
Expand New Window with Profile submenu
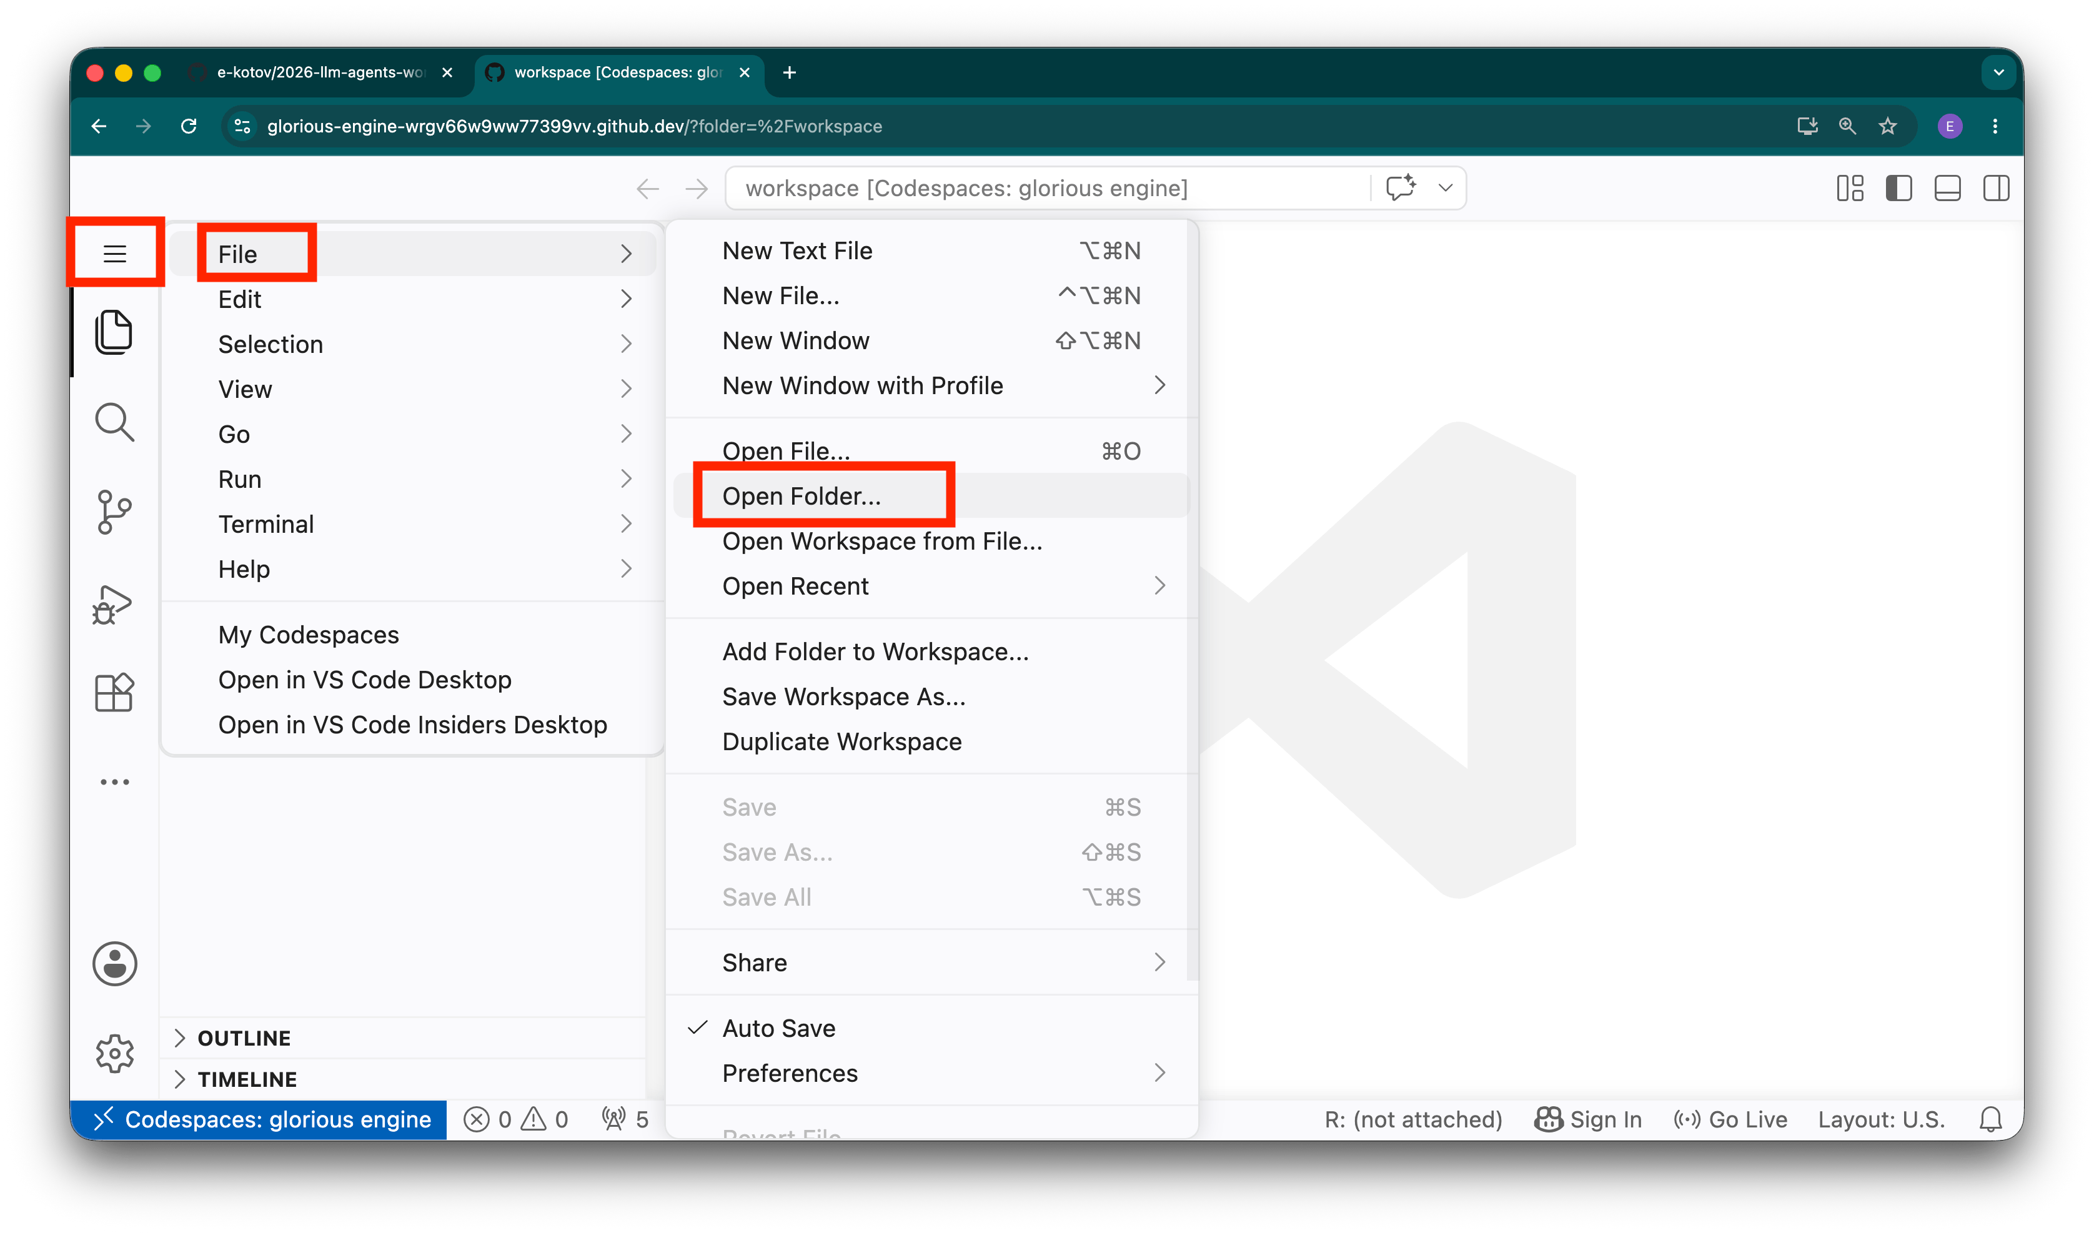point(931,385)
